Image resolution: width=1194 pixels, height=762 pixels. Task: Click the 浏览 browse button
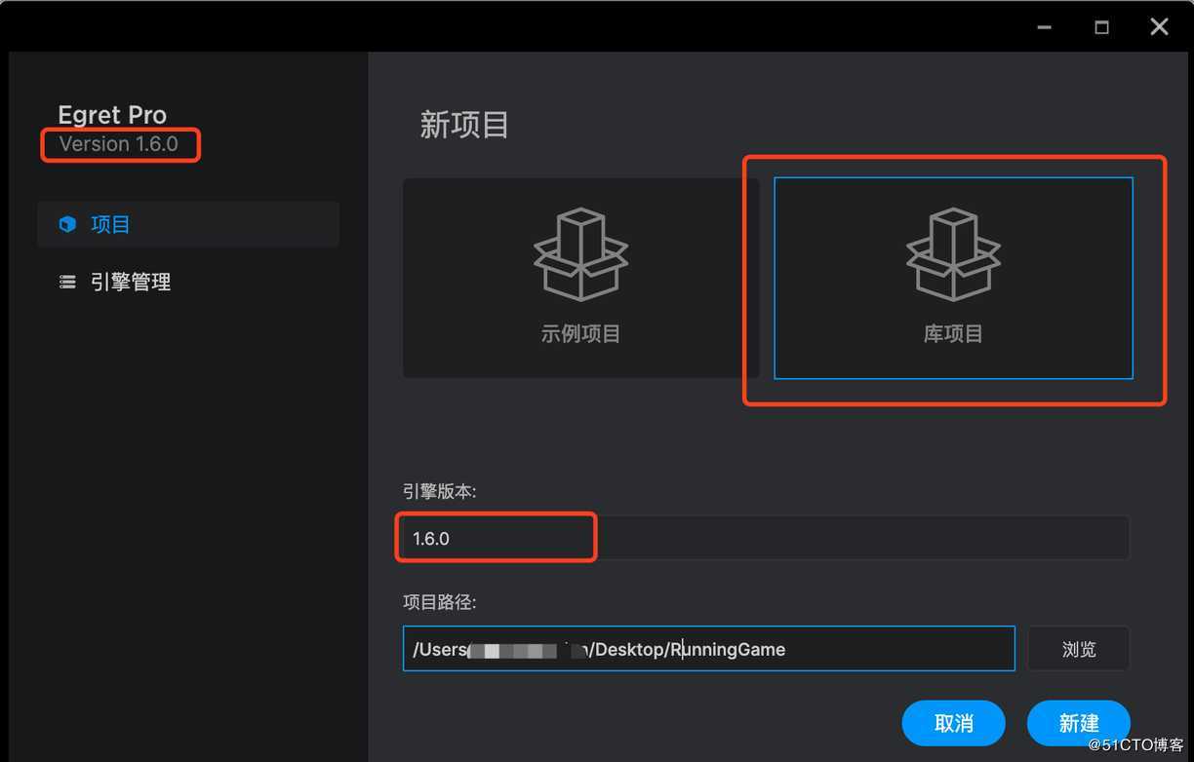(x=1079, y=649)
